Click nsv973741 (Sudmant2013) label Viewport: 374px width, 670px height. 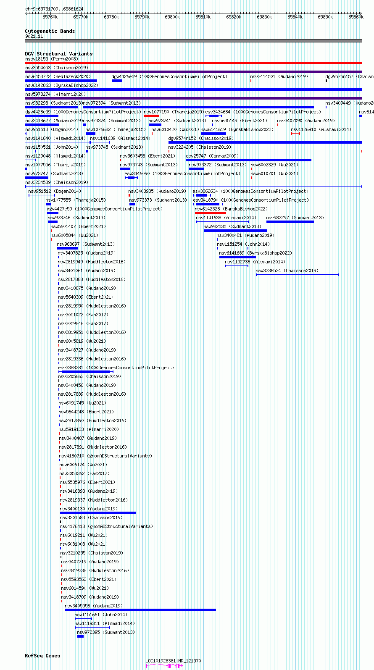[177, 121]
